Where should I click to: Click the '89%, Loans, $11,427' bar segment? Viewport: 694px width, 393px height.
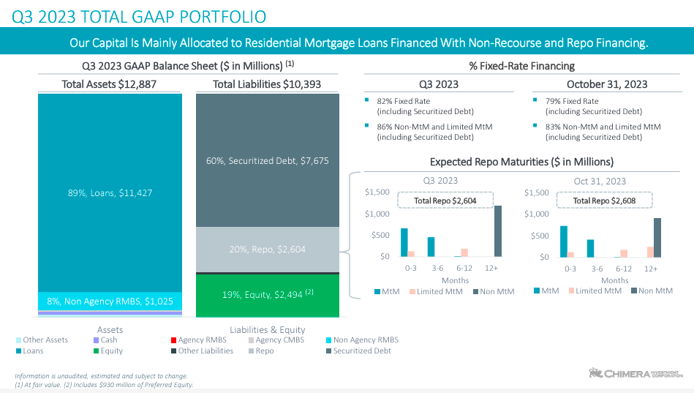(110, 192)
